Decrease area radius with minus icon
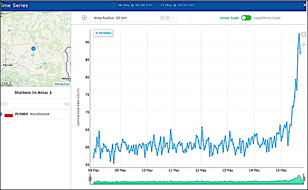 (x=162, y=18)
